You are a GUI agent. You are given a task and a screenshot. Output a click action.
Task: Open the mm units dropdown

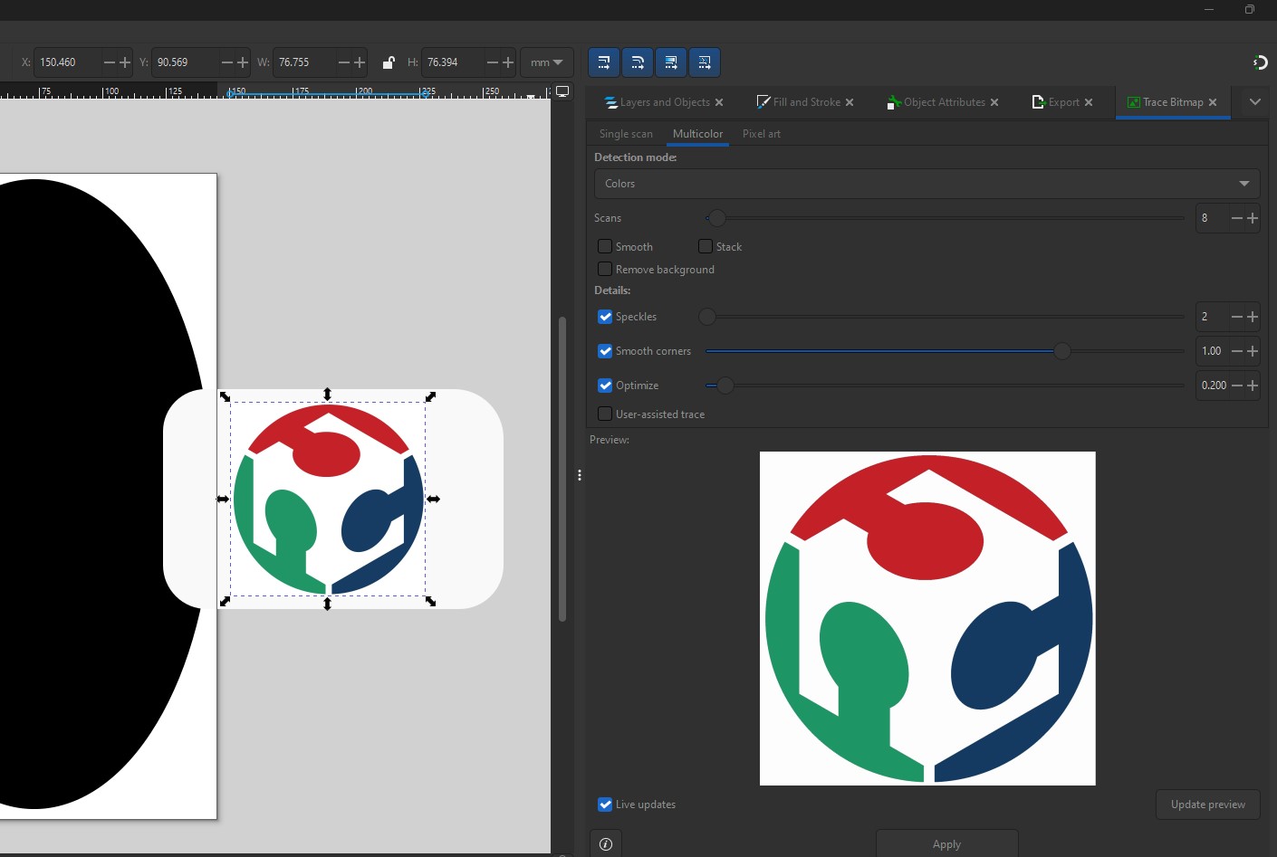pyautogui.click(x=547, y=62)
